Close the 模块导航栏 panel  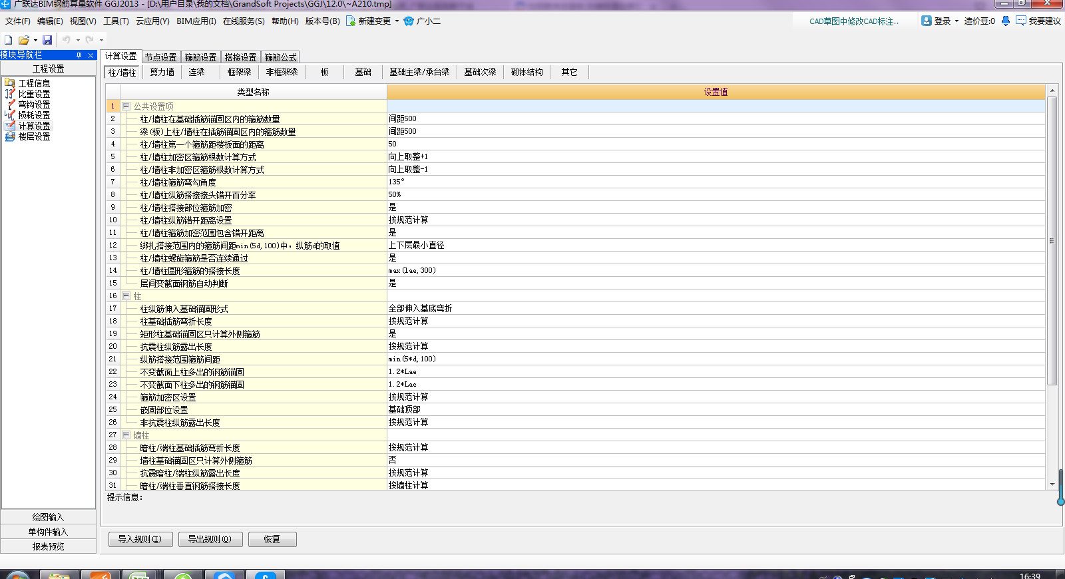point(91,55)
